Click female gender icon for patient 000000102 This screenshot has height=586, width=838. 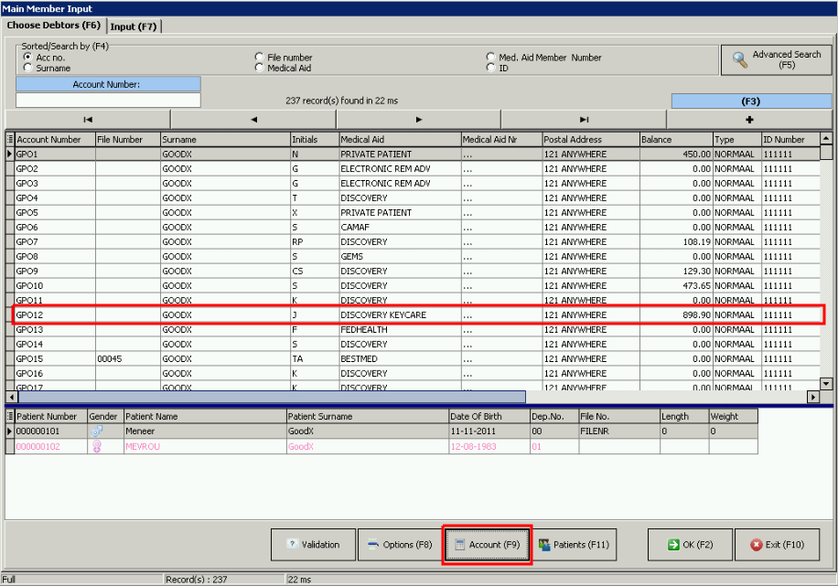97,446
